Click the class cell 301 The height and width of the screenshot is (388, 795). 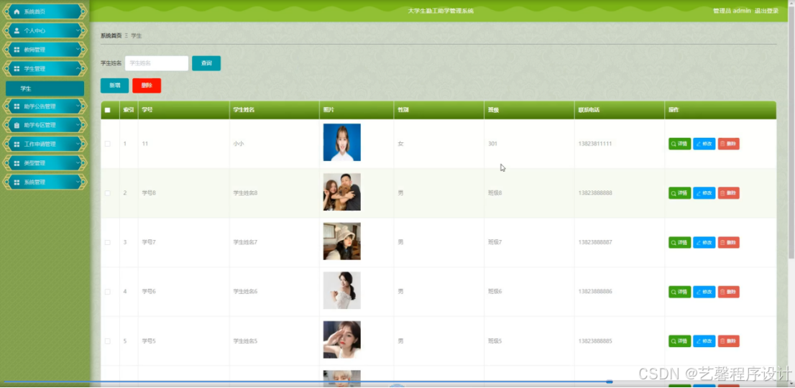click(x=492, y=144)
